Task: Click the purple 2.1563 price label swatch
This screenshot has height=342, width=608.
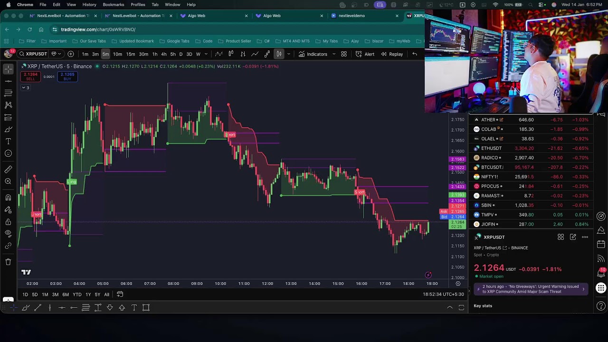Action: coord(458,160)
